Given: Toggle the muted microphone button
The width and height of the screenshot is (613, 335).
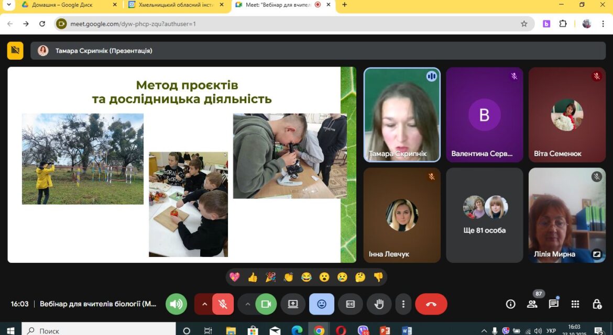Looking at the screenshot, I should (x=223, y=304).
